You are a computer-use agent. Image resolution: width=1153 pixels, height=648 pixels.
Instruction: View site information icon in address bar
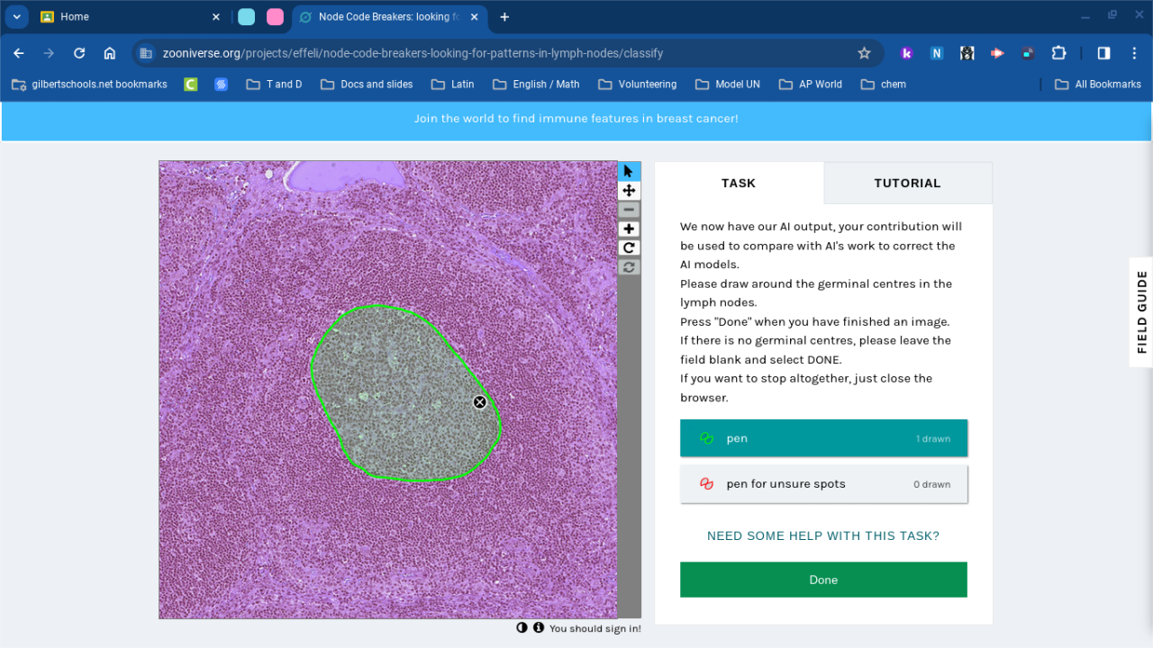click(146, 53)
